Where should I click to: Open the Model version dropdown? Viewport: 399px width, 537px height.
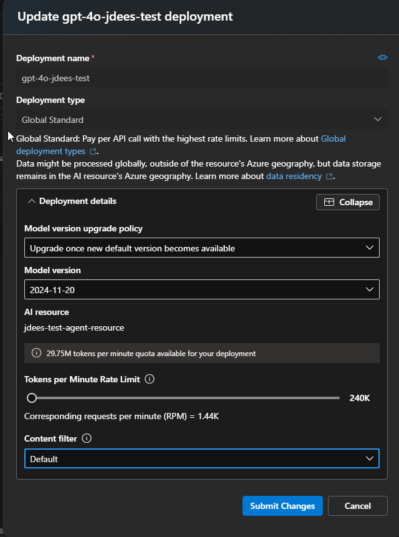pos(202,289)
